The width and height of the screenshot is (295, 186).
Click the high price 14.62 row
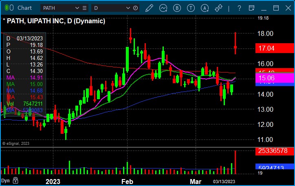point(24,58)
